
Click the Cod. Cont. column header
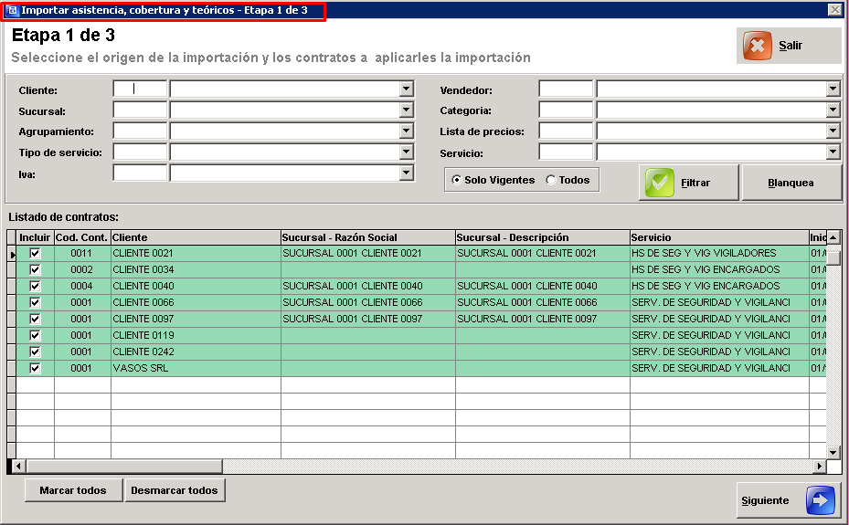click(x=82, y=237)
